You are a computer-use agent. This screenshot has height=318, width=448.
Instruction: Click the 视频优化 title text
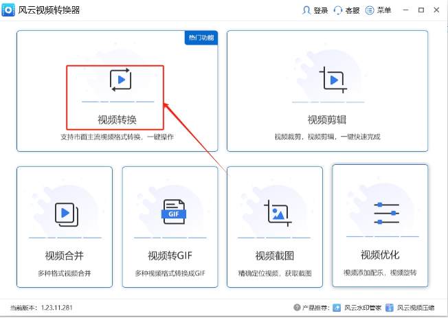coord(380,255)
